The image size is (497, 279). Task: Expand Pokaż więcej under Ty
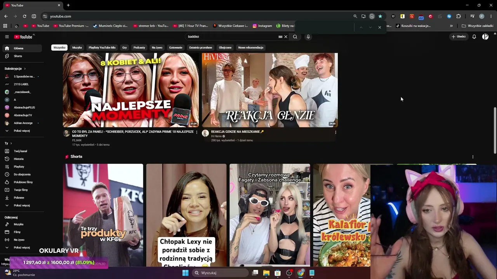pyautogui.click(x=21, y=205)
